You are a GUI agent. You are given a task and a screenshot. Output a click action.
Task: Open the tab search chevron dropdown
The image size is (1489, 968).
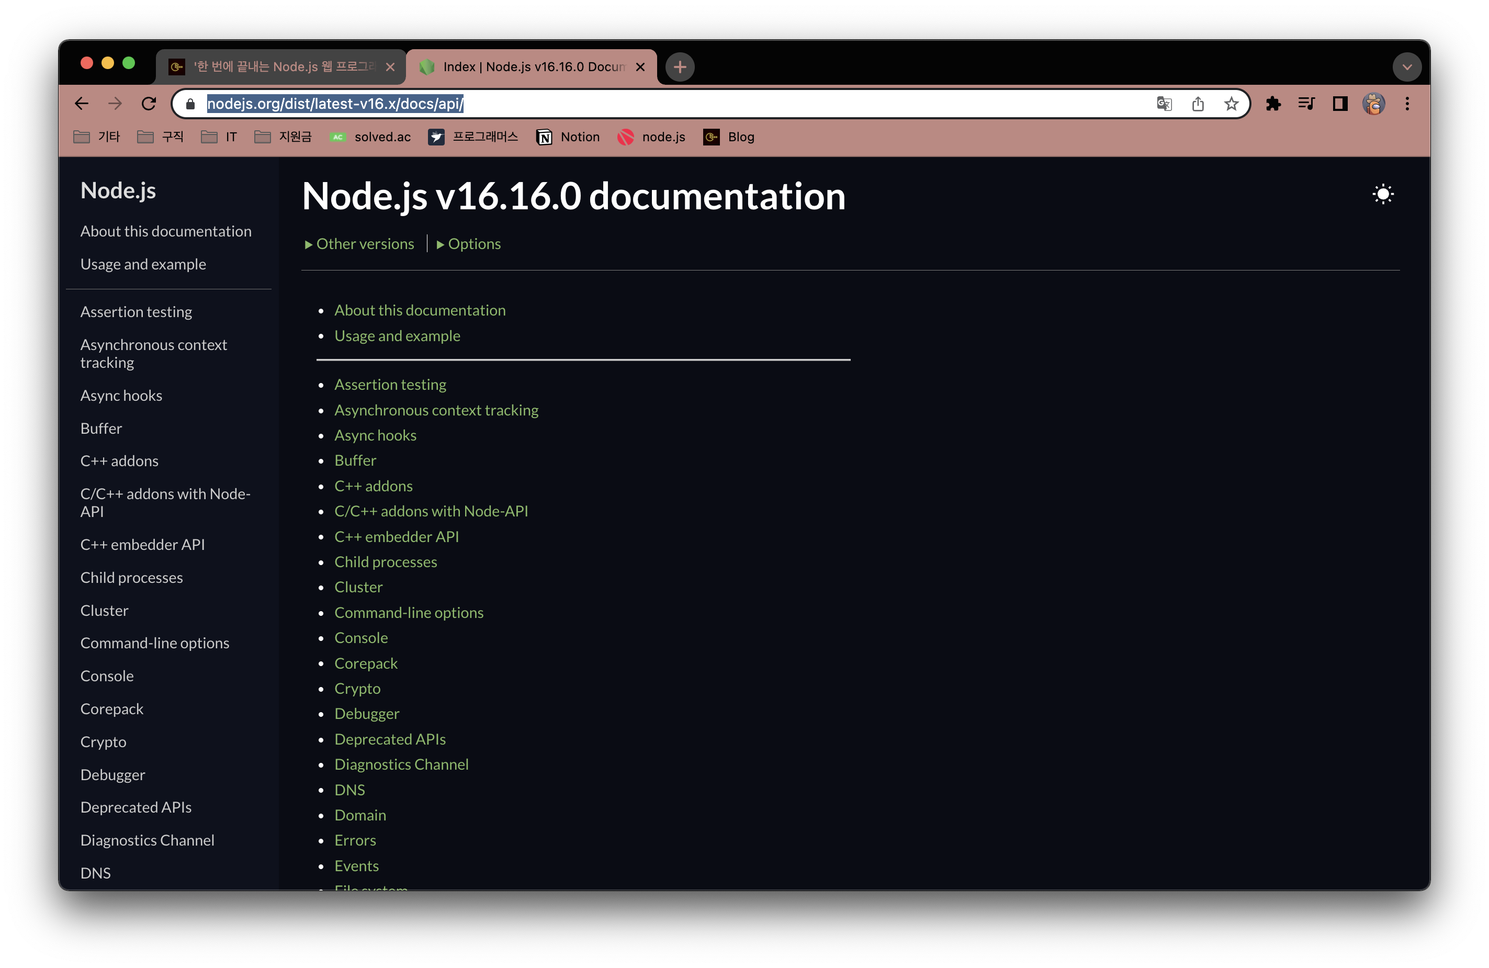tap(1406, 67)
